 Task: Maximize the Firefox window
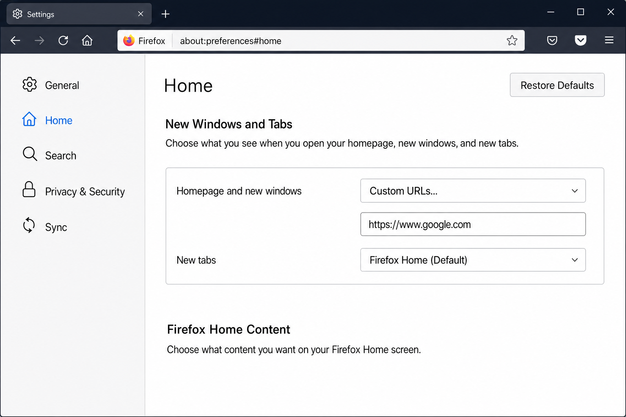pos(580,12)
